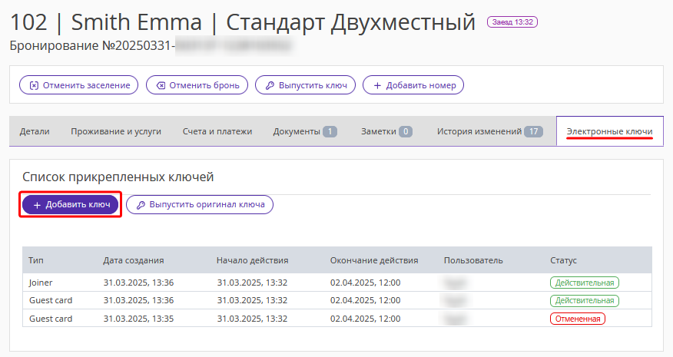The height and width of the screenshot is (357, 673).
Task: Go to the Документы tab
Action: pos(304,131)
